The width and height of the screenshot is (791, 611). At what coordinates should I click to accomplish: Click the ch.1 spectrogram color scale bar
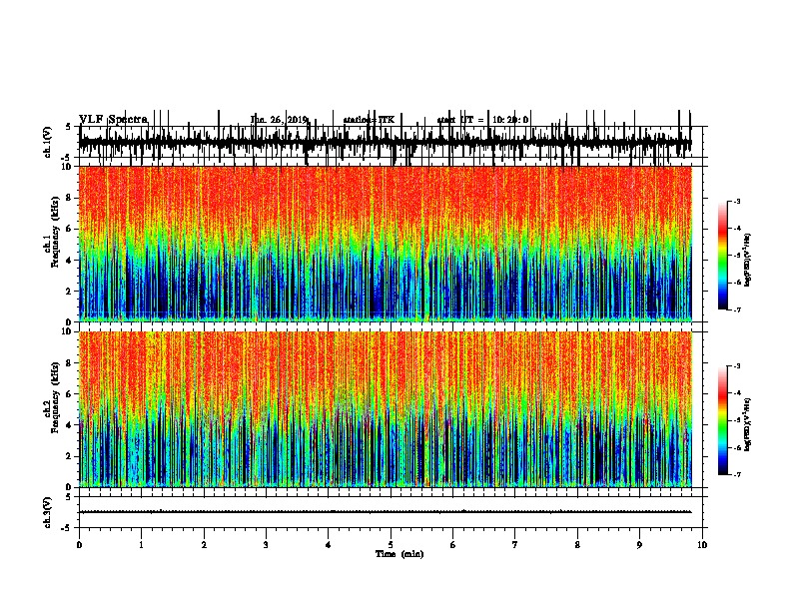(x=723, y=256)
